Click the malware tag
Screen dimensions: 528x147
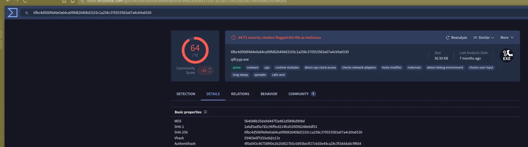252,67
